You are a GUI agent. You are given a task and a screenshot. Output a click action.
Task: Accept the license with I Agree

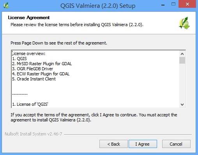click(x=143, y=144)
